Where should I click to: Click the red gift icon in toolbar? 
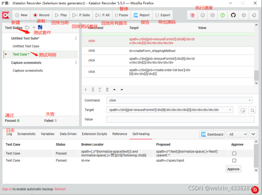192,15
